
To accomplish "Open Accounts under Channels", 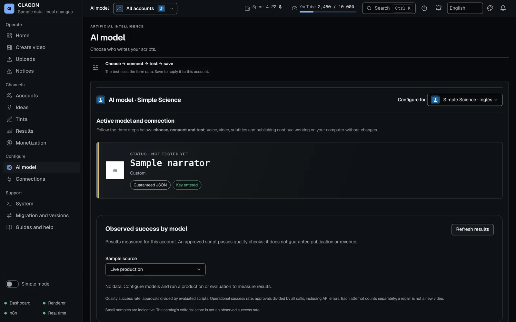I will pyautogui.click(x=41, y=96).
